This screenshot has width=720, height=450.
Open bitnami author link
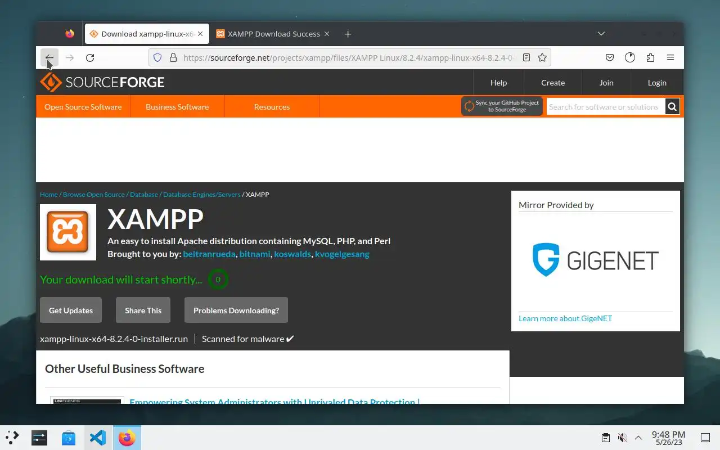click(255, 254)
